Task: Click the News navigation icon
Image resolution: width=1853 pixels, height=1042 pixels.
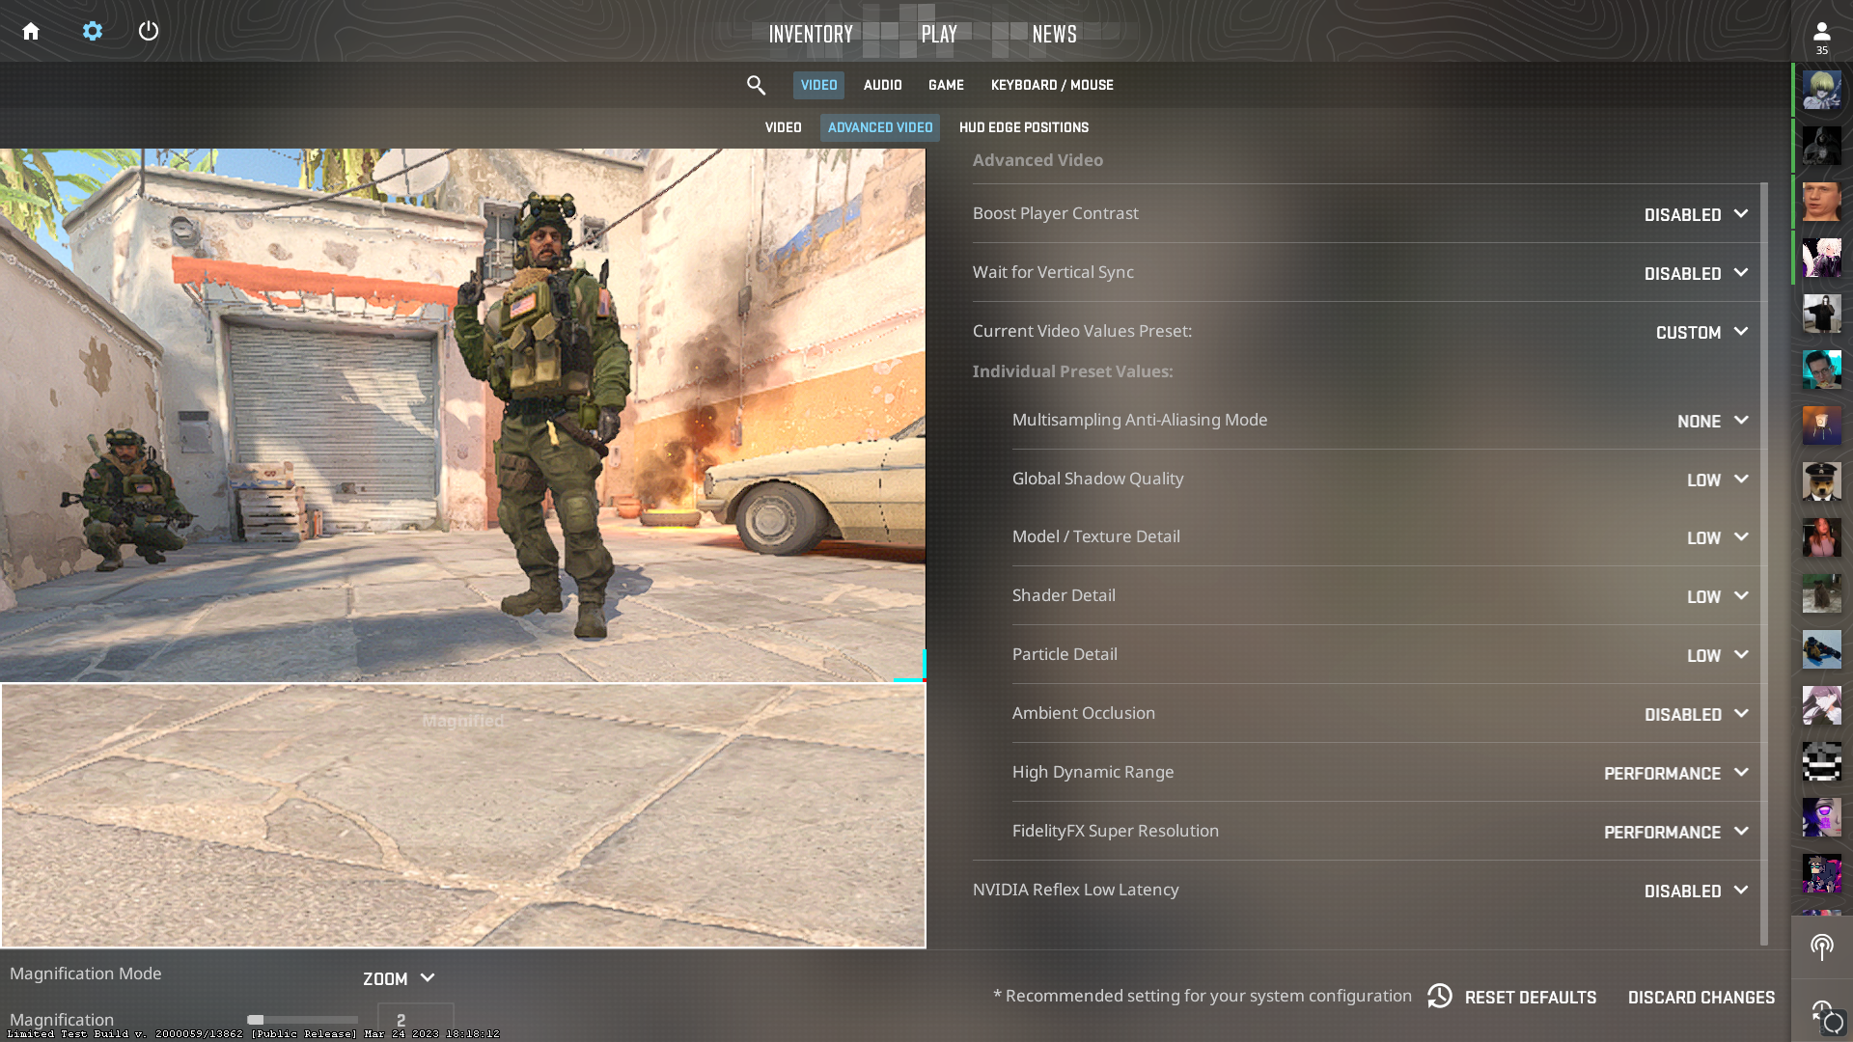Action: (x=1051, y=31)
